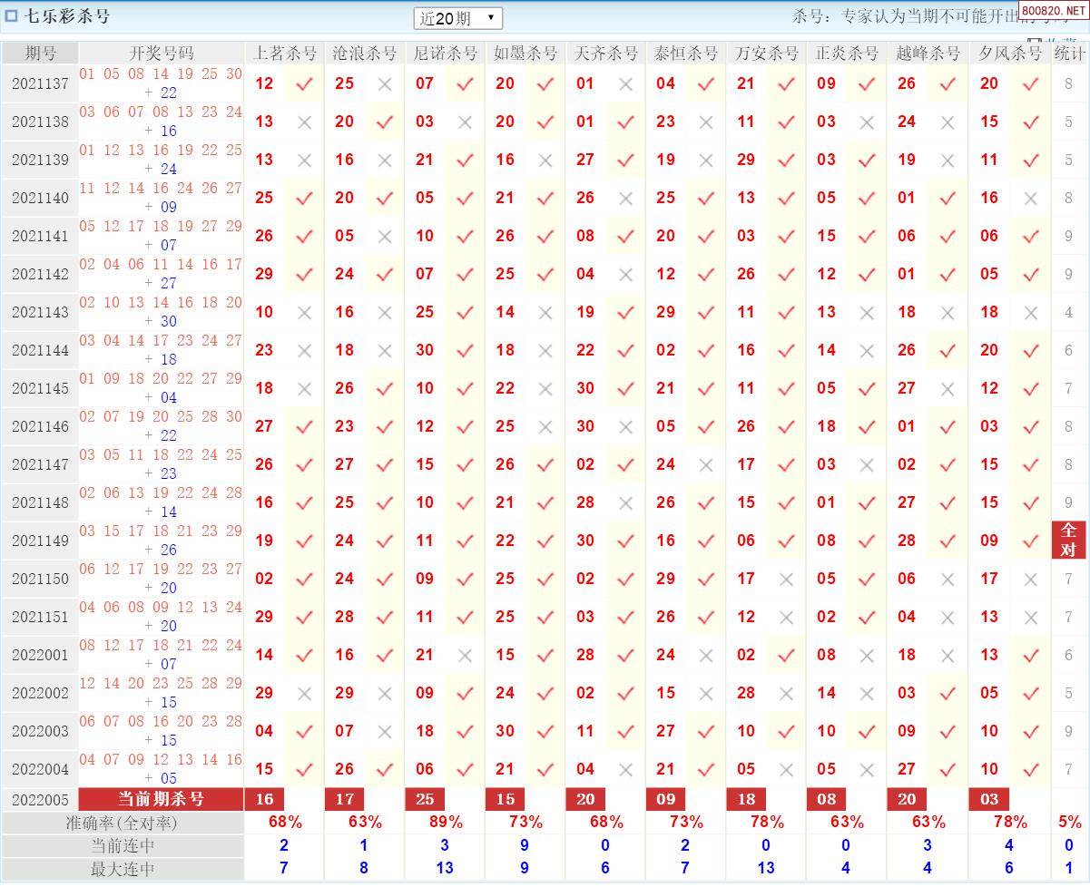1090x887 pixels.
Task: Open the 近20期 period range dropdown
Action: 457,18
